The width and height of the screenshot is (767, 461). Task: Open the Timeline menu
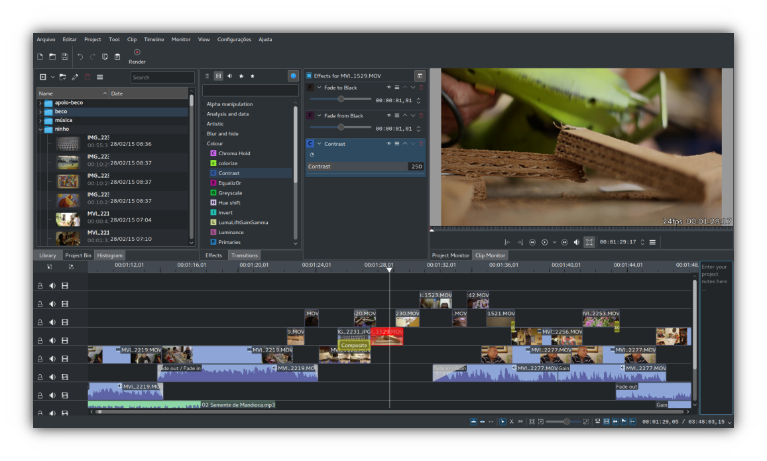click(154, 40)
